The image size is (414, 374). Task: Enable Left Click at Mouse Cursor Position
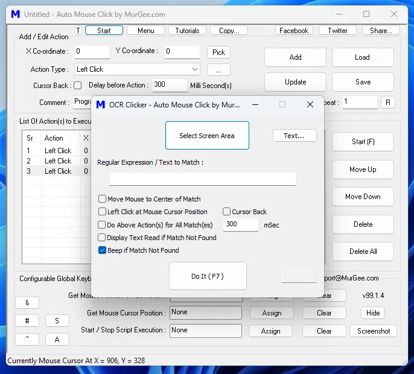(102, 211)
